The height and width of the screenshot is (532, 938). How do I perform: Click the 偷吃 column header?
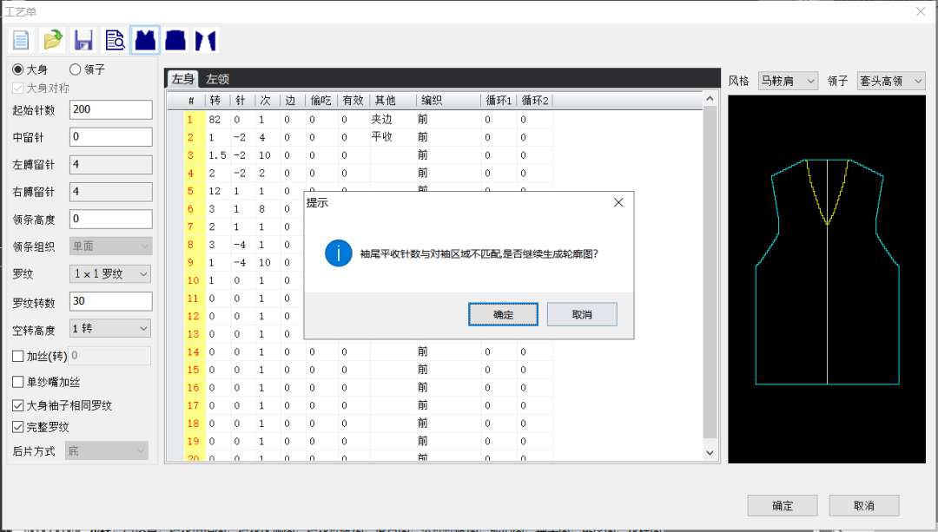321,101
